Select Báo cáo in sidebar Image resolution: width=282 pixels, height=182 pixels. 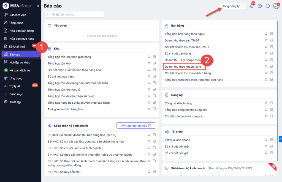point(21,54)
